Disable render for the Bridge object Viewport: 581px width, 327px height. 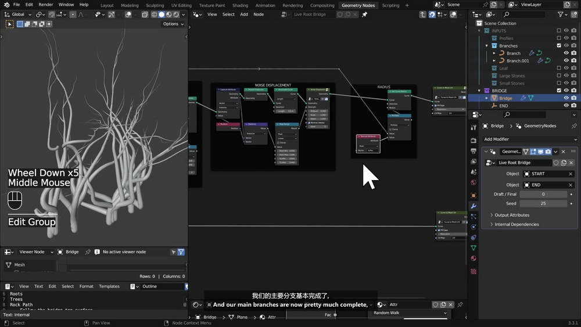573,98
